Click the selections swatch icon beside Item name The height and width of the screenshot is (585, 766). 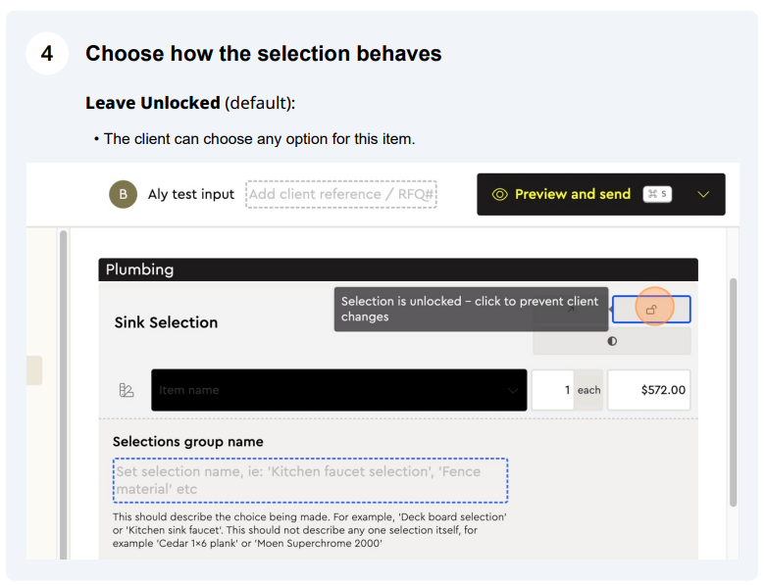click(x=127, y=390)
